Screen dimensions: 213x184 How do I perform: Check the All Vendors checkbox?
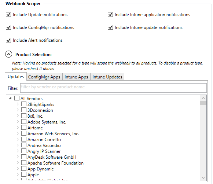[17, 98]
